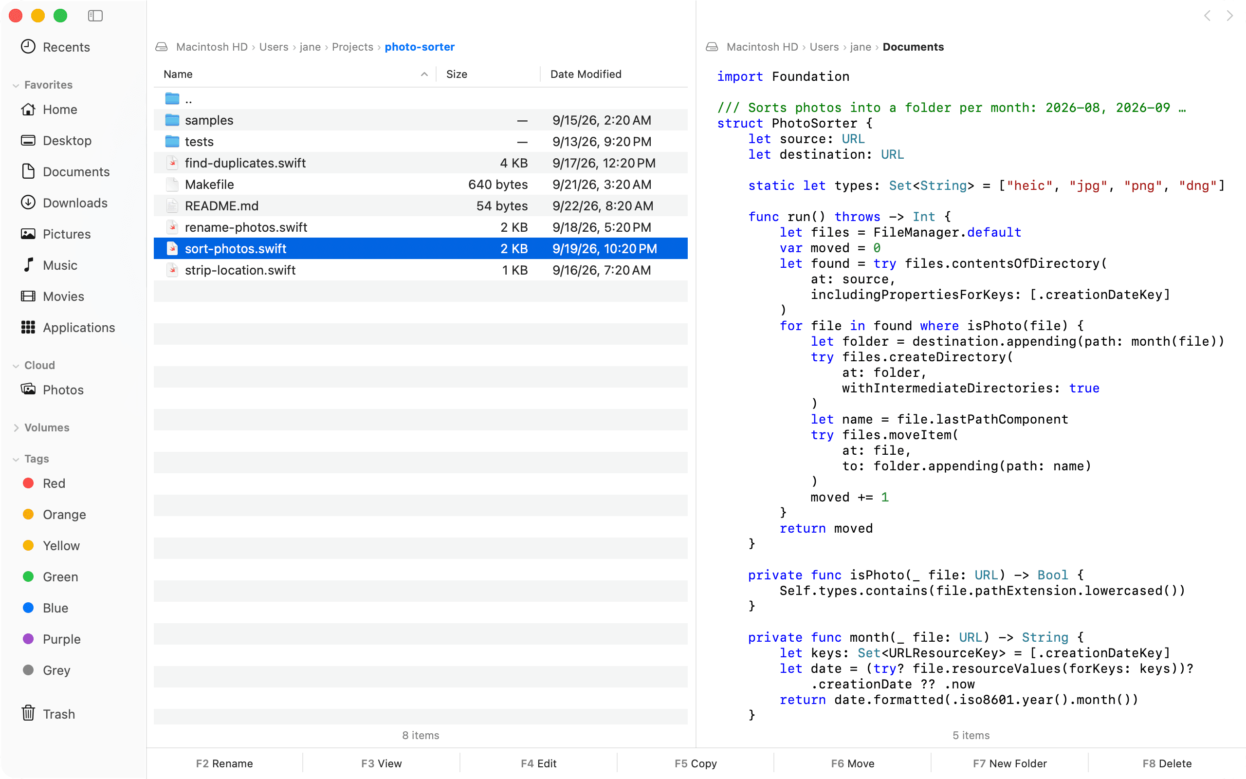Click the Music note icon
The width and height of the screenshot is (1246, 779).
pos(28,265)
